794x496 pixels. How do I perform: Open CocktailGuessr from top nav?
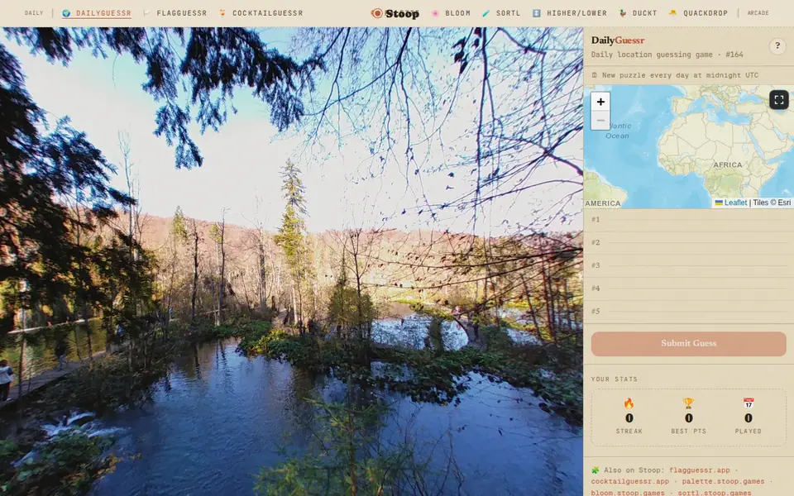point(261,13)
